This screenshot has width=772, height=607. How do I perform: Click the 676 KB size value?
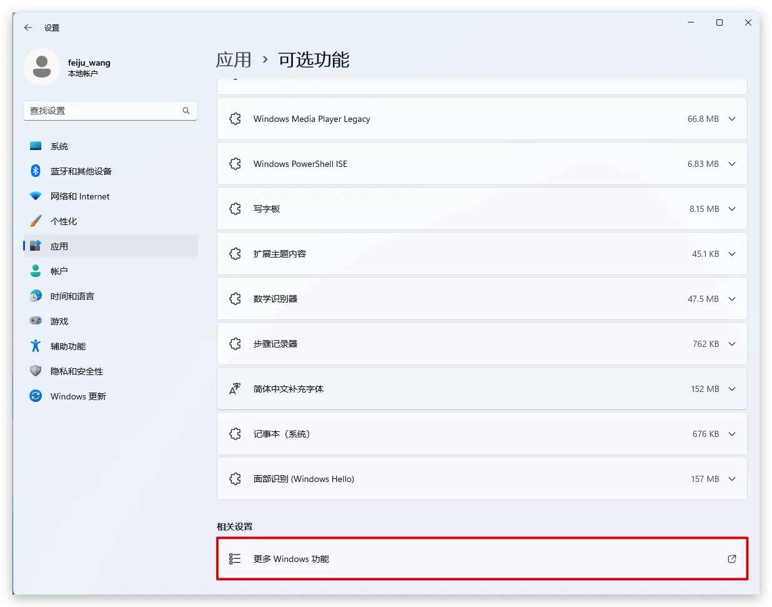[706, 434]
